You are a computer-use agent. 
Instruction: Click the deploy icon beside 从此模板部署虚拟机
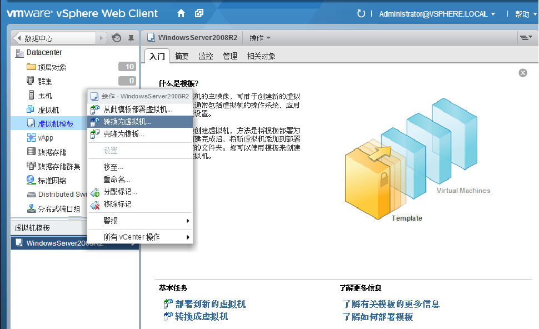(95, 109)
